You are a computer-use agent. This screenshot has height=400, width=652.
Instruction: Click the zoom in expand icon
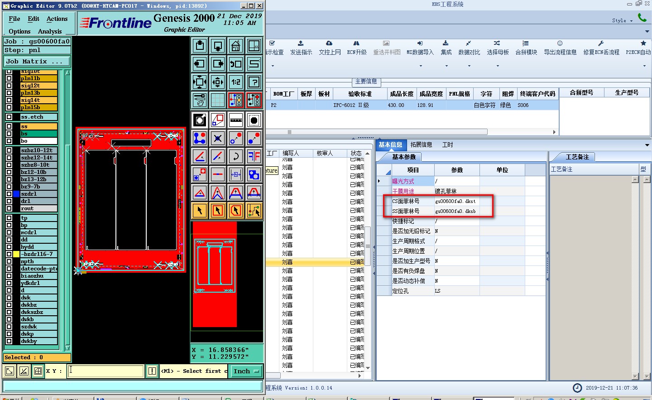[200, 82]
